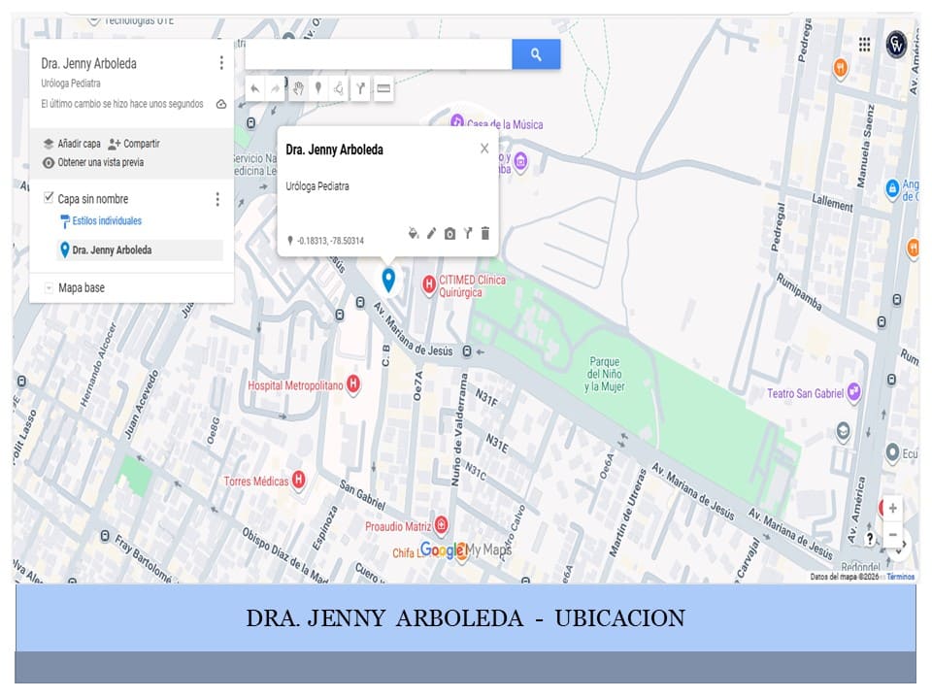Click in the map search field

coord(379,55)
